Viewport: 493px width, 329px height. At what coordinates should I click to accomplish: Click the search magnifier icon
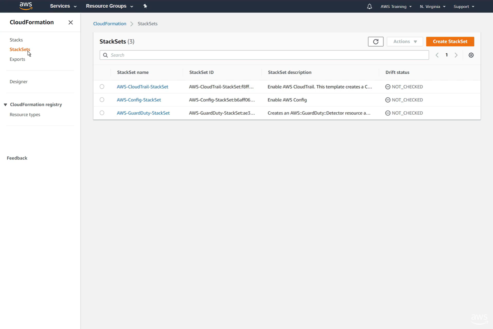click(105, 55)
